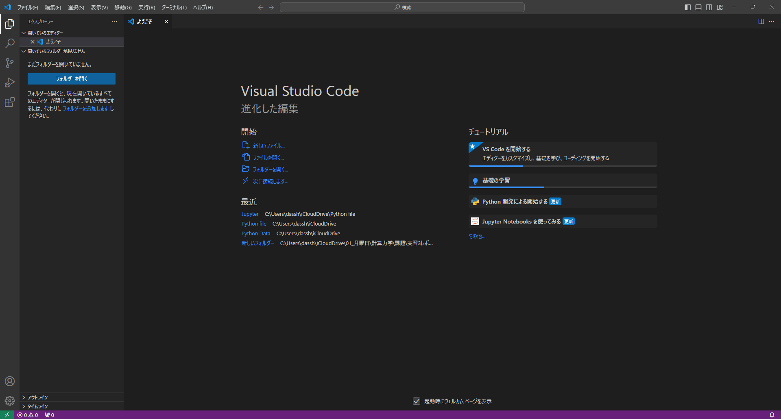Open the Extensions view

point(10,102)
